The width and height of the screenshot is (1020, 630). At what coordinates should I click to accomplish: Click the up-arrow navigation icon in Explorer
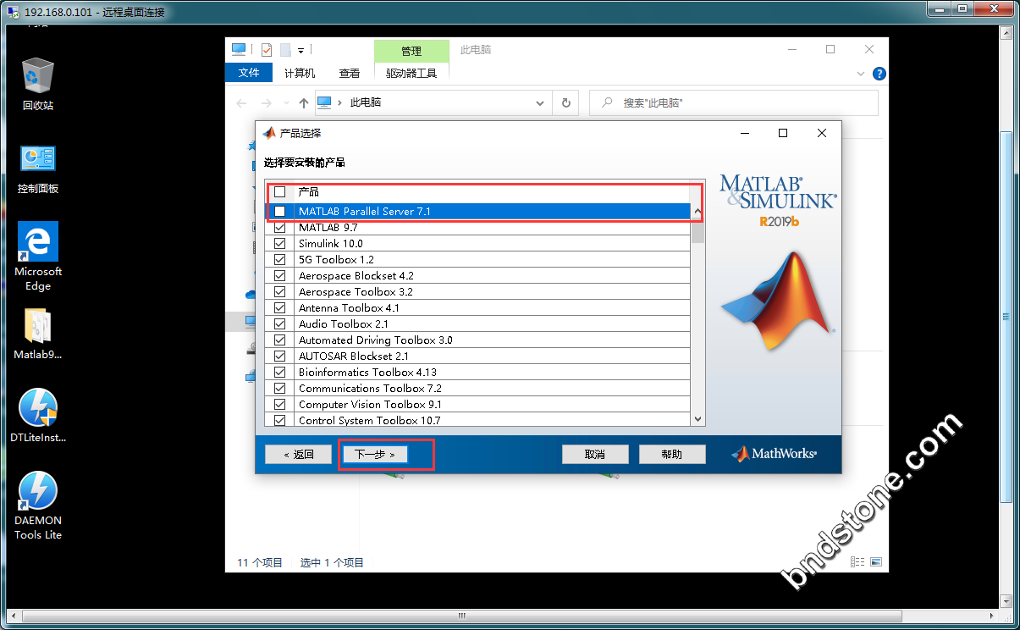(304, 102)
